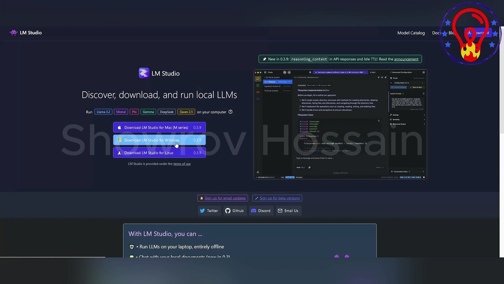Select the Qwen 2.5 model tag
The height and width of the screenshot is (284, 504).
[x=186, y=112]
